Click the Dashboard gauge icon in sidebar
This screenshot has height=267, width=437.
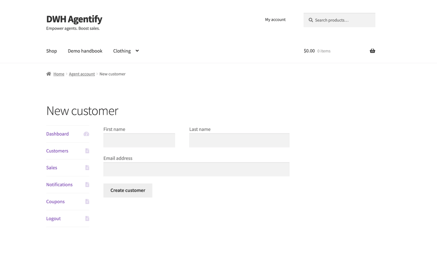click(x=86, y=134)
